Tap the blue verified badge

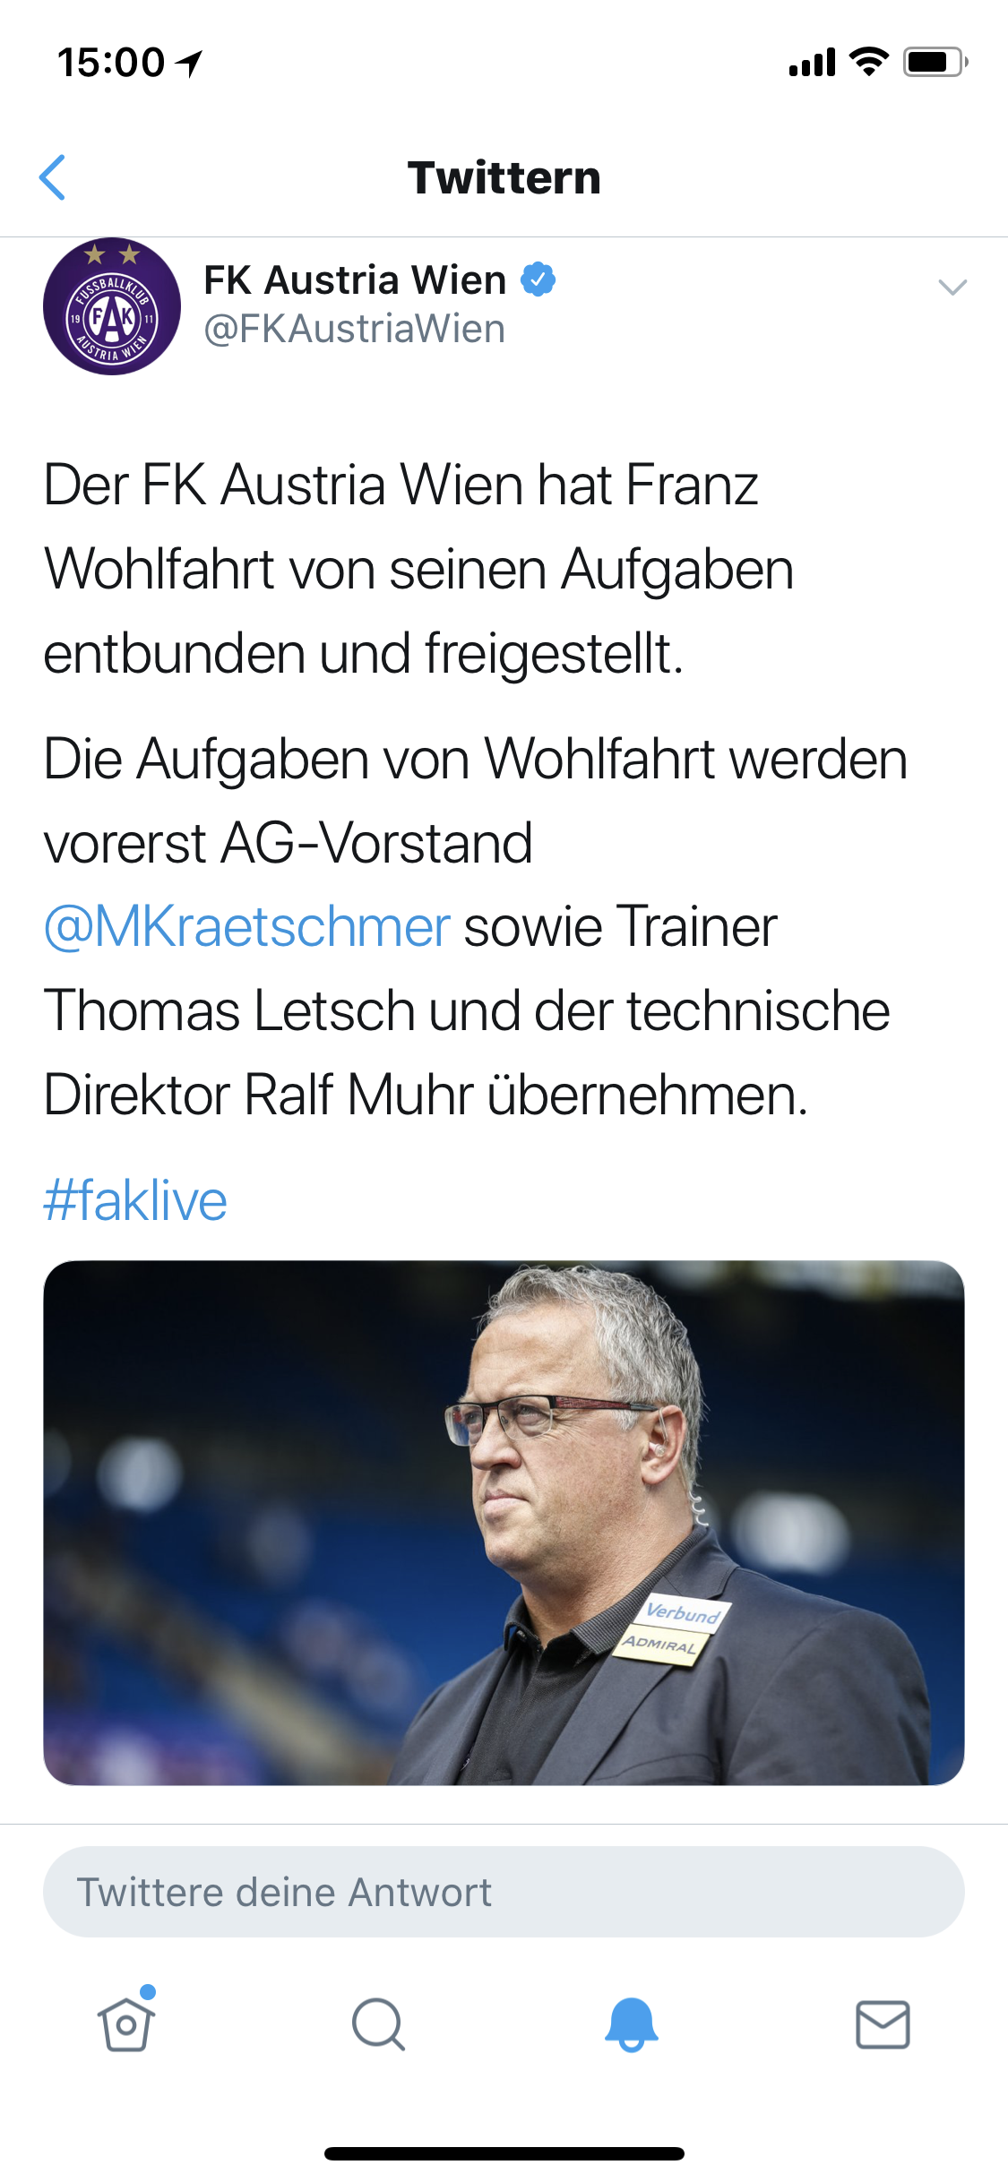click(x=538, y=279)
